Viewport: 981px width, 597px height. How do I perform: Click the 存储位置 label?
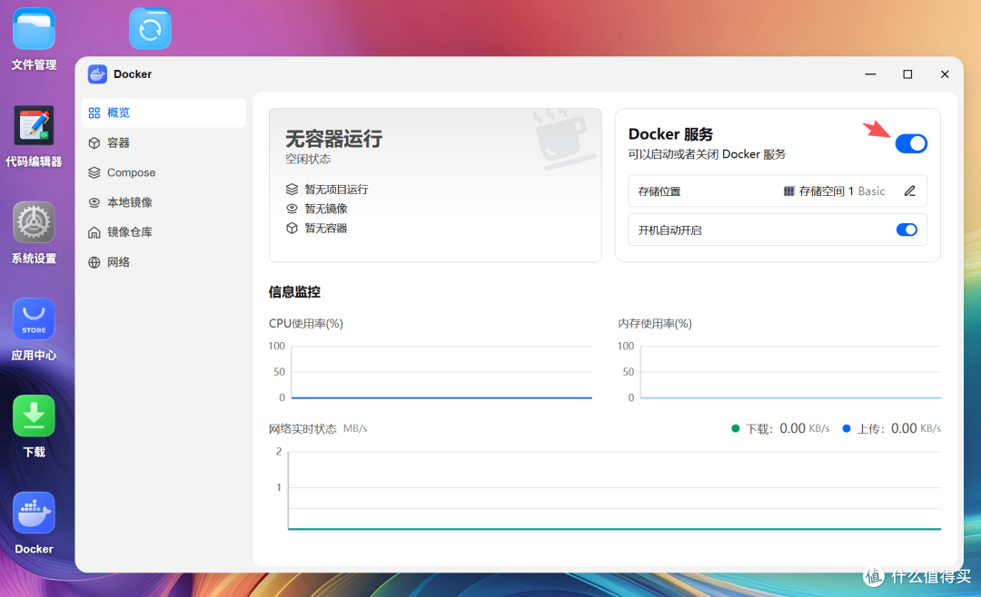pyautogui.click(x=659, y=191)
